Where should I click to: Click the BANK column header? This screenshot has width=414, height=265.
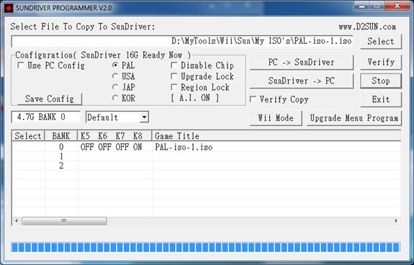click(x=61, y=136)
